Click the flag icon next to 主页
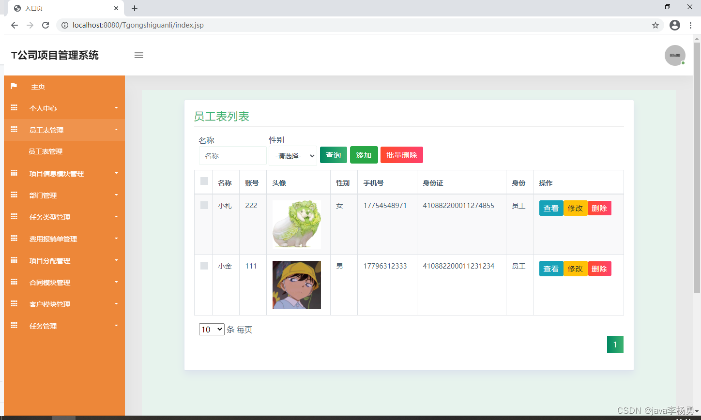 coord(14,86)
